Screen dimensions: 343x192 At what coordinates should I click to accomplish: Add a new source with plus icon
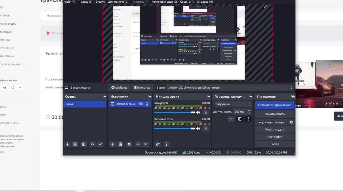(x=113, y=144)
